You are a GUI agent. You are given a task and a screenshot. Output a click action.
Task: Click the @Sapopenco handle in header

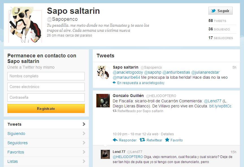click(x=62, y=19)
